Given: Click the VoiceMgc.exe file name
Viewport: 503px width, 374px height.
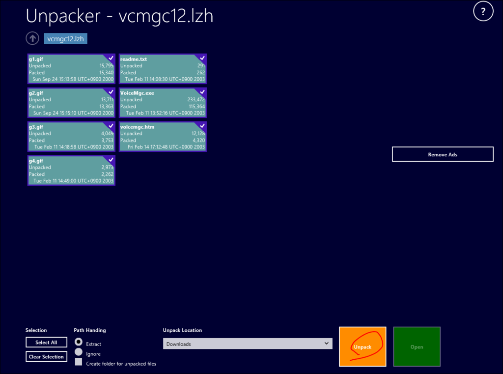Looking at the screenshot, I should [x=137, y=93].
